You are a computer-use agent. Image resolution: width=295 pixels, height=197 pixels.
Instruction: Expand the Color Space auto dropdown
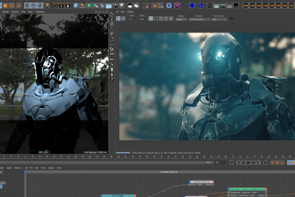coord(219,20)
